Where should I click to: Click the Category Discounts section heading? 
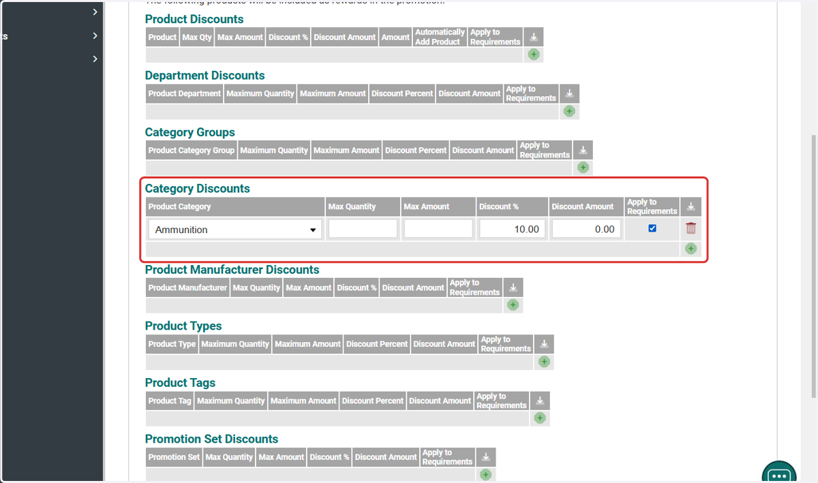tap(198, 189)
